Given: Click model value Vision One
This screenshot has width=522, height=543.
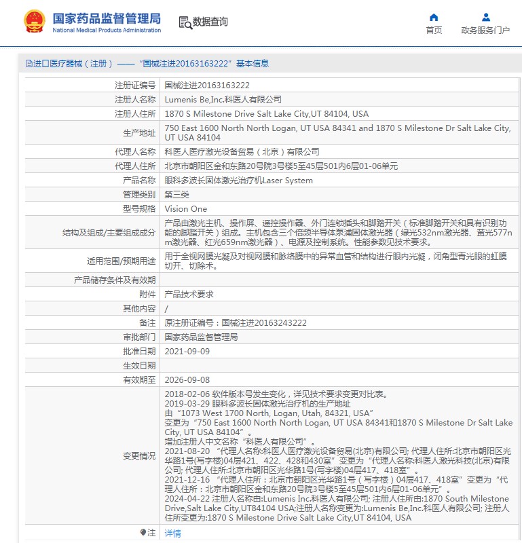Looking at the screenshot, I should [x=186, y=208].
